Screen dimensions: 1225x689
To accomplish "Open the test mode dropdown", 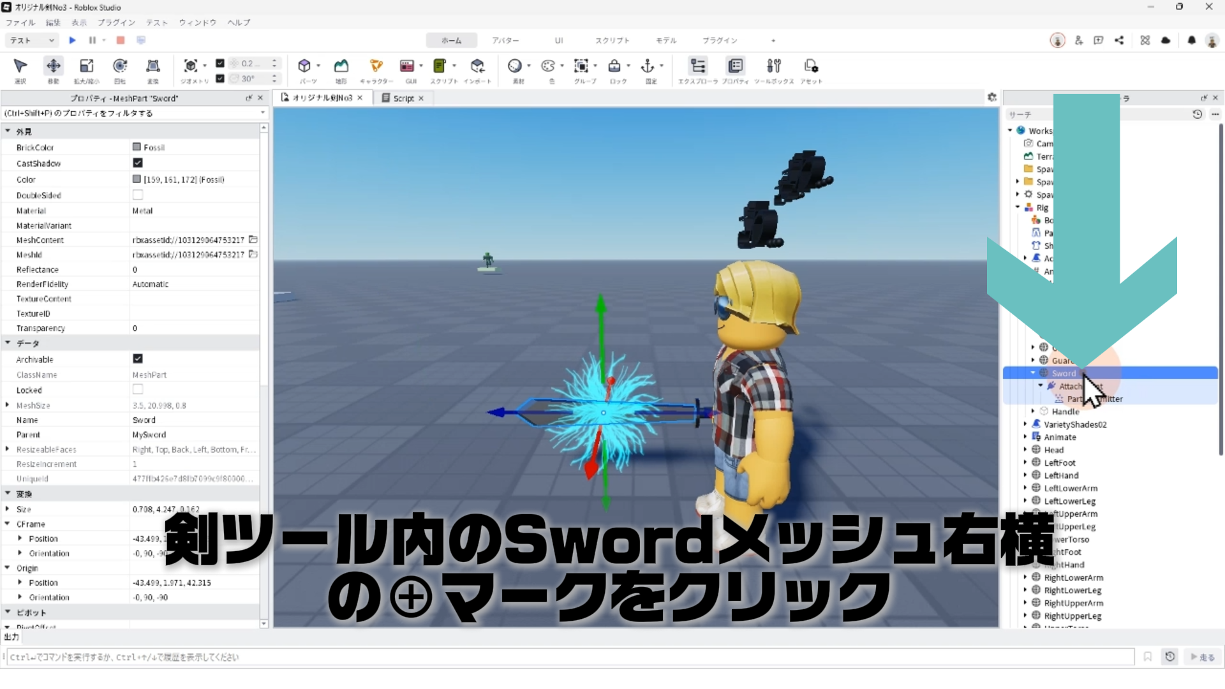I will (32, 40).
